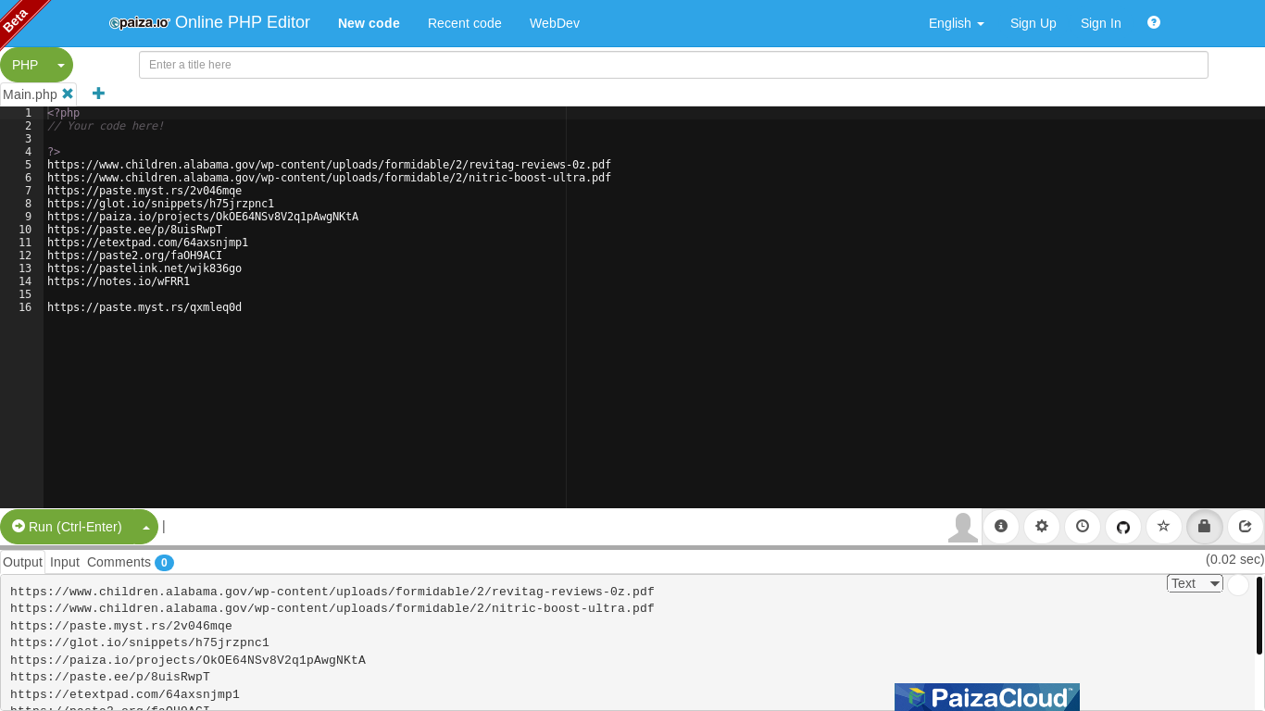
Task: Click the paiza.io logo
Action: click(139, 23)
